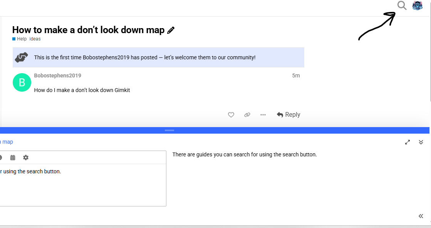Copy the post link with chain icon
431x228 pixels.
point(247,115)
